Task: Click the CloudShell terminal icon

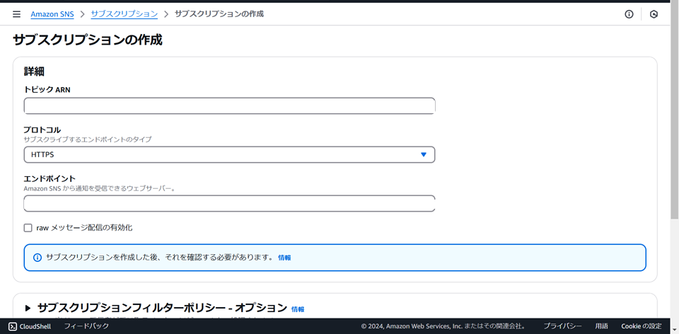Action: pyautogui.click(x=13, y=326)
